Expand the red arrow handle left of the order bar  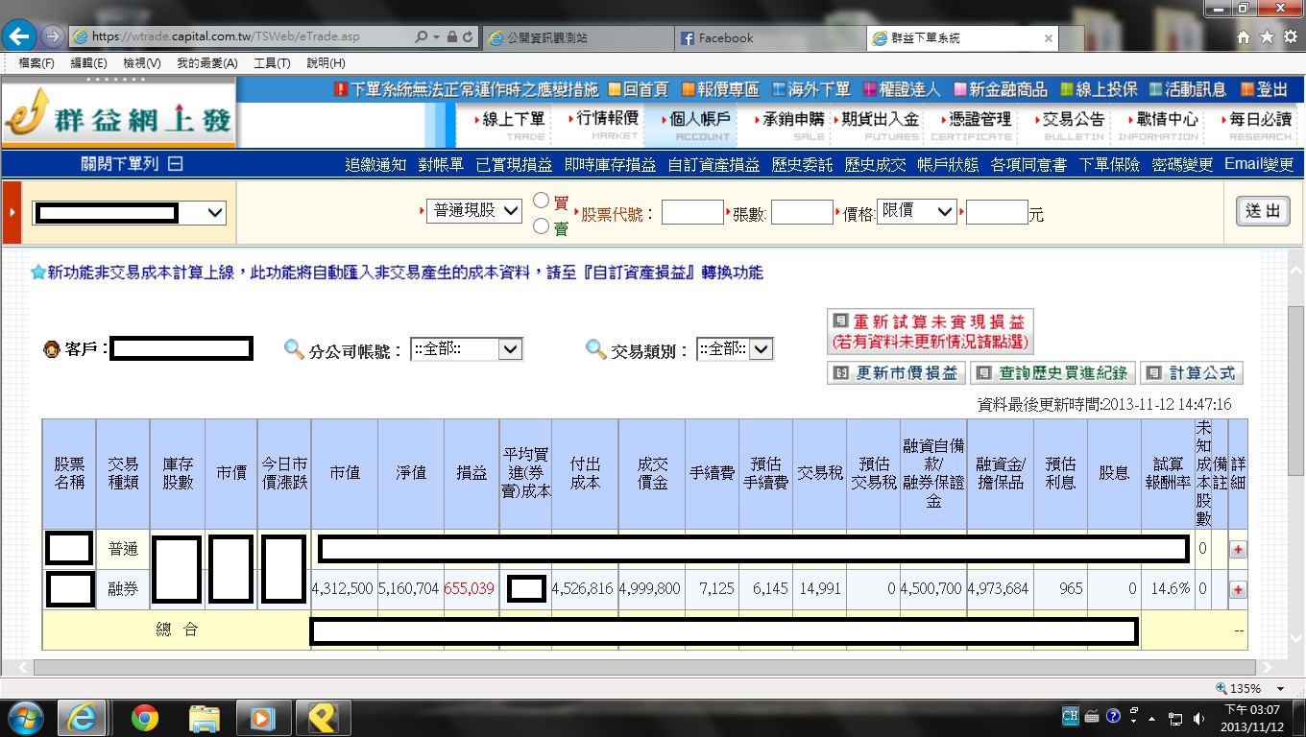pos(12,211)
